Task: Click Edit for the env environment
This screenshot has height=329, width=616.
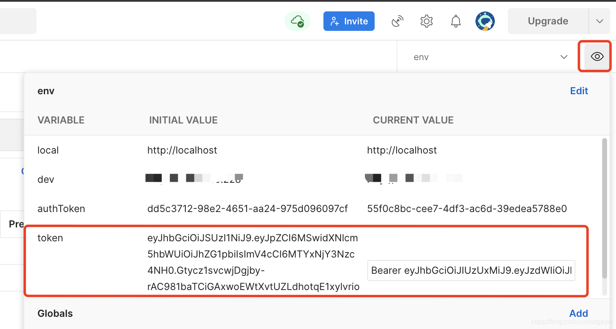Action: tap(579, 91)
